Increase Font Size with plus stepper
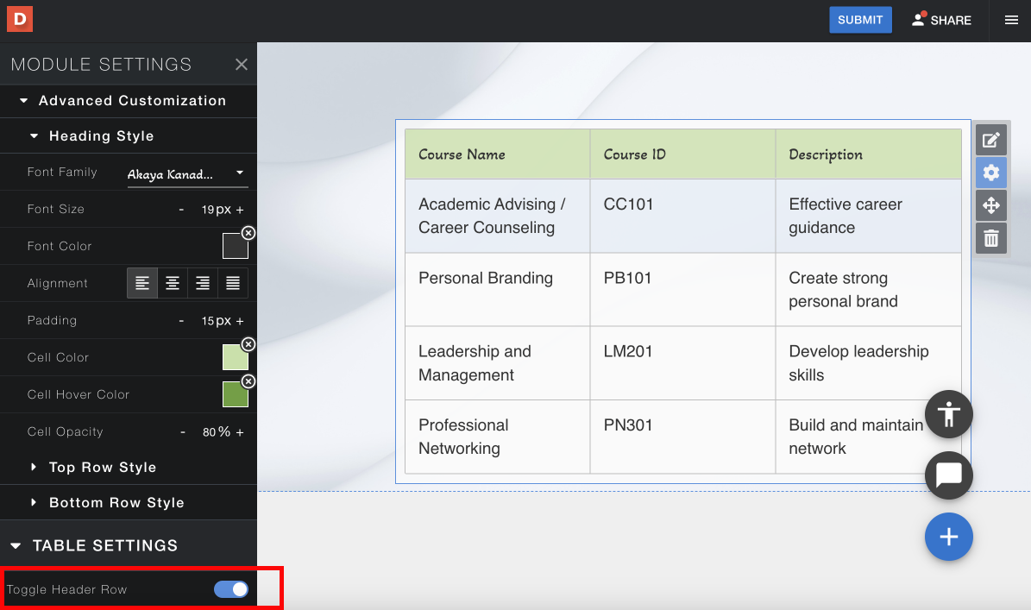Image resolution: width=1031 pixels, height=610 pixels. click(x=240, y=210)
